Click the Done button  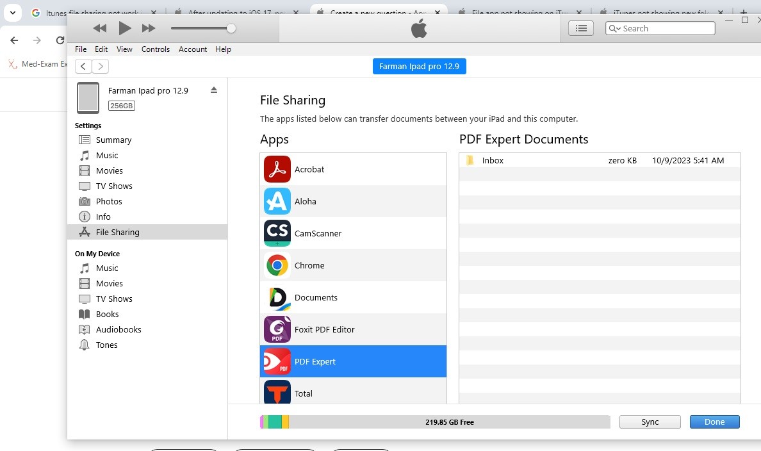pyautogui.click(x=714, y=422)
